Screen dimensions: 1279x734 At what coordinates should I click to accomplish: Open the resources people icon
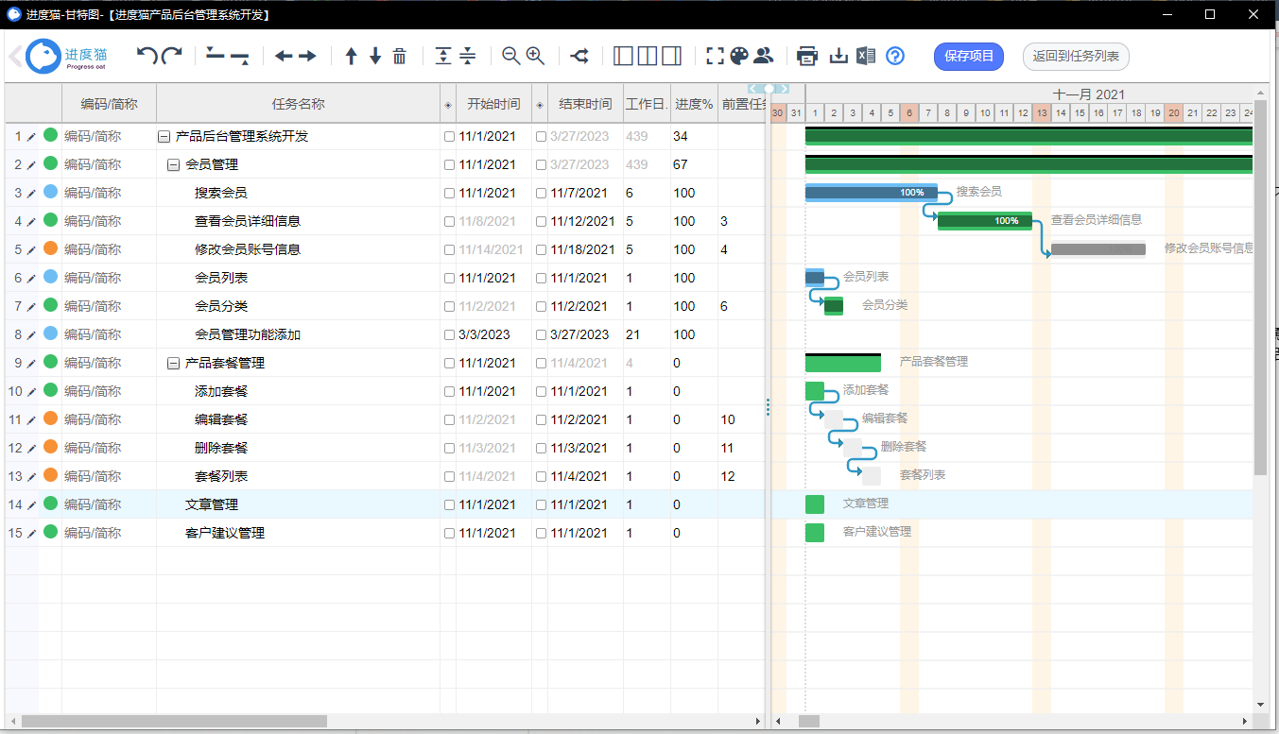(x=763, y=56)
